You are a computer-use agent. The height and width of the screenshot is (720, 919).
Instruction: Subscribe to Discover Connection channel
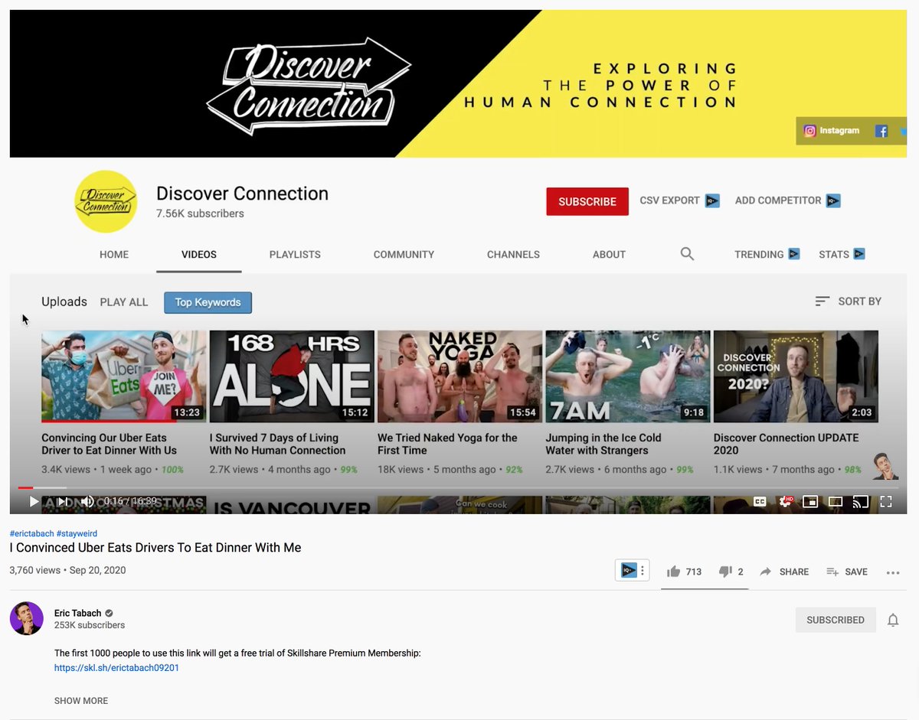point(587,201)
